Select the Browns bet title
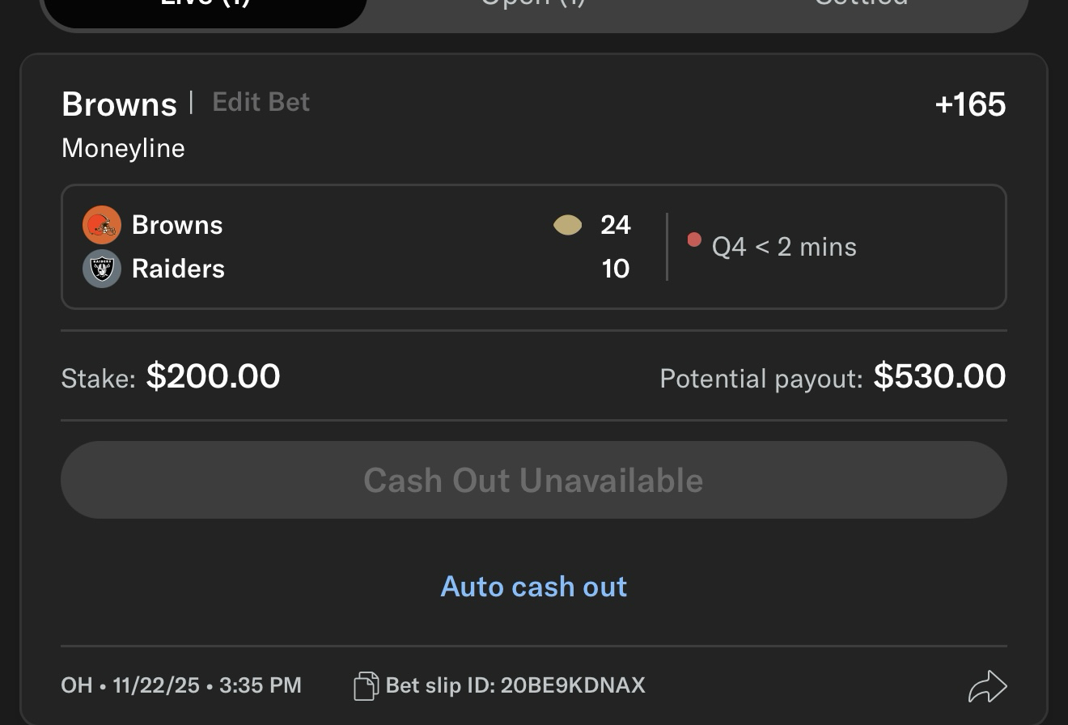 pyautogui.click(x=119, y=104)
